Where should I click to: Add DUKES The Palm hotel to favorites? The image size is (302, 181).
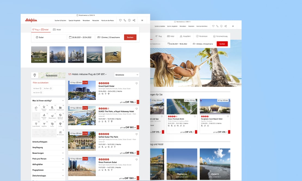137,109
